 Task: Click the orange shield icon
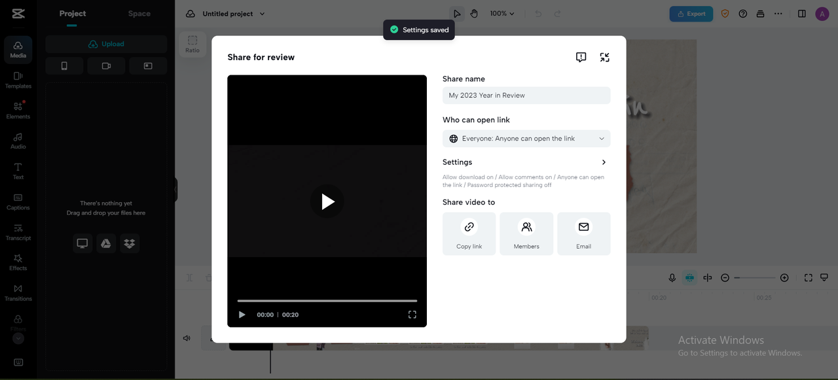point(725,14)
